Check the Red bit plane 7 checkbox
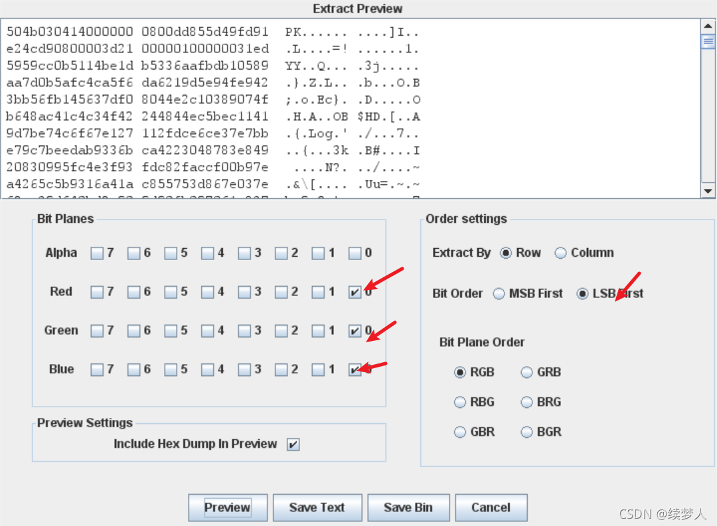Screen dimensions: 717x526 point(97,292)
